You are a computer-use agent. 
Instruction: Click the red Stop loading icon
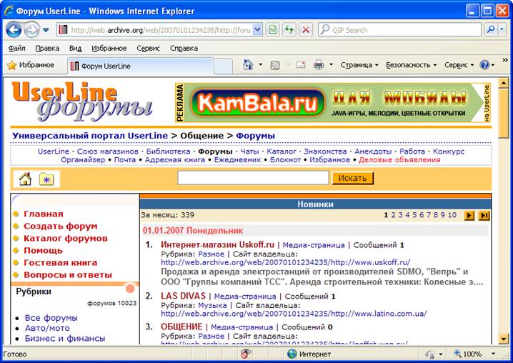pos(306,30)
